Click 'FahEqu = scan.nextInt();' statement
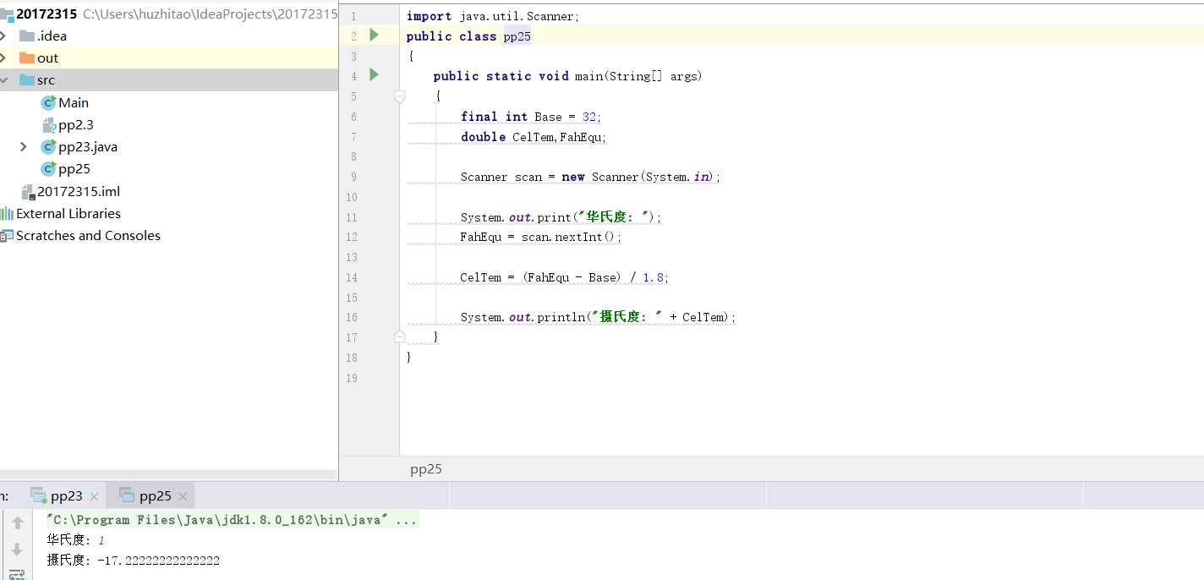Image resolution: width=1204 pixels, height=580 pixels. click(541, 237)
